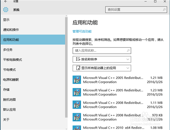The width and height of the screenshot is (170, 130).
Task: Minimize the Settings window
Action: point(146,1)
